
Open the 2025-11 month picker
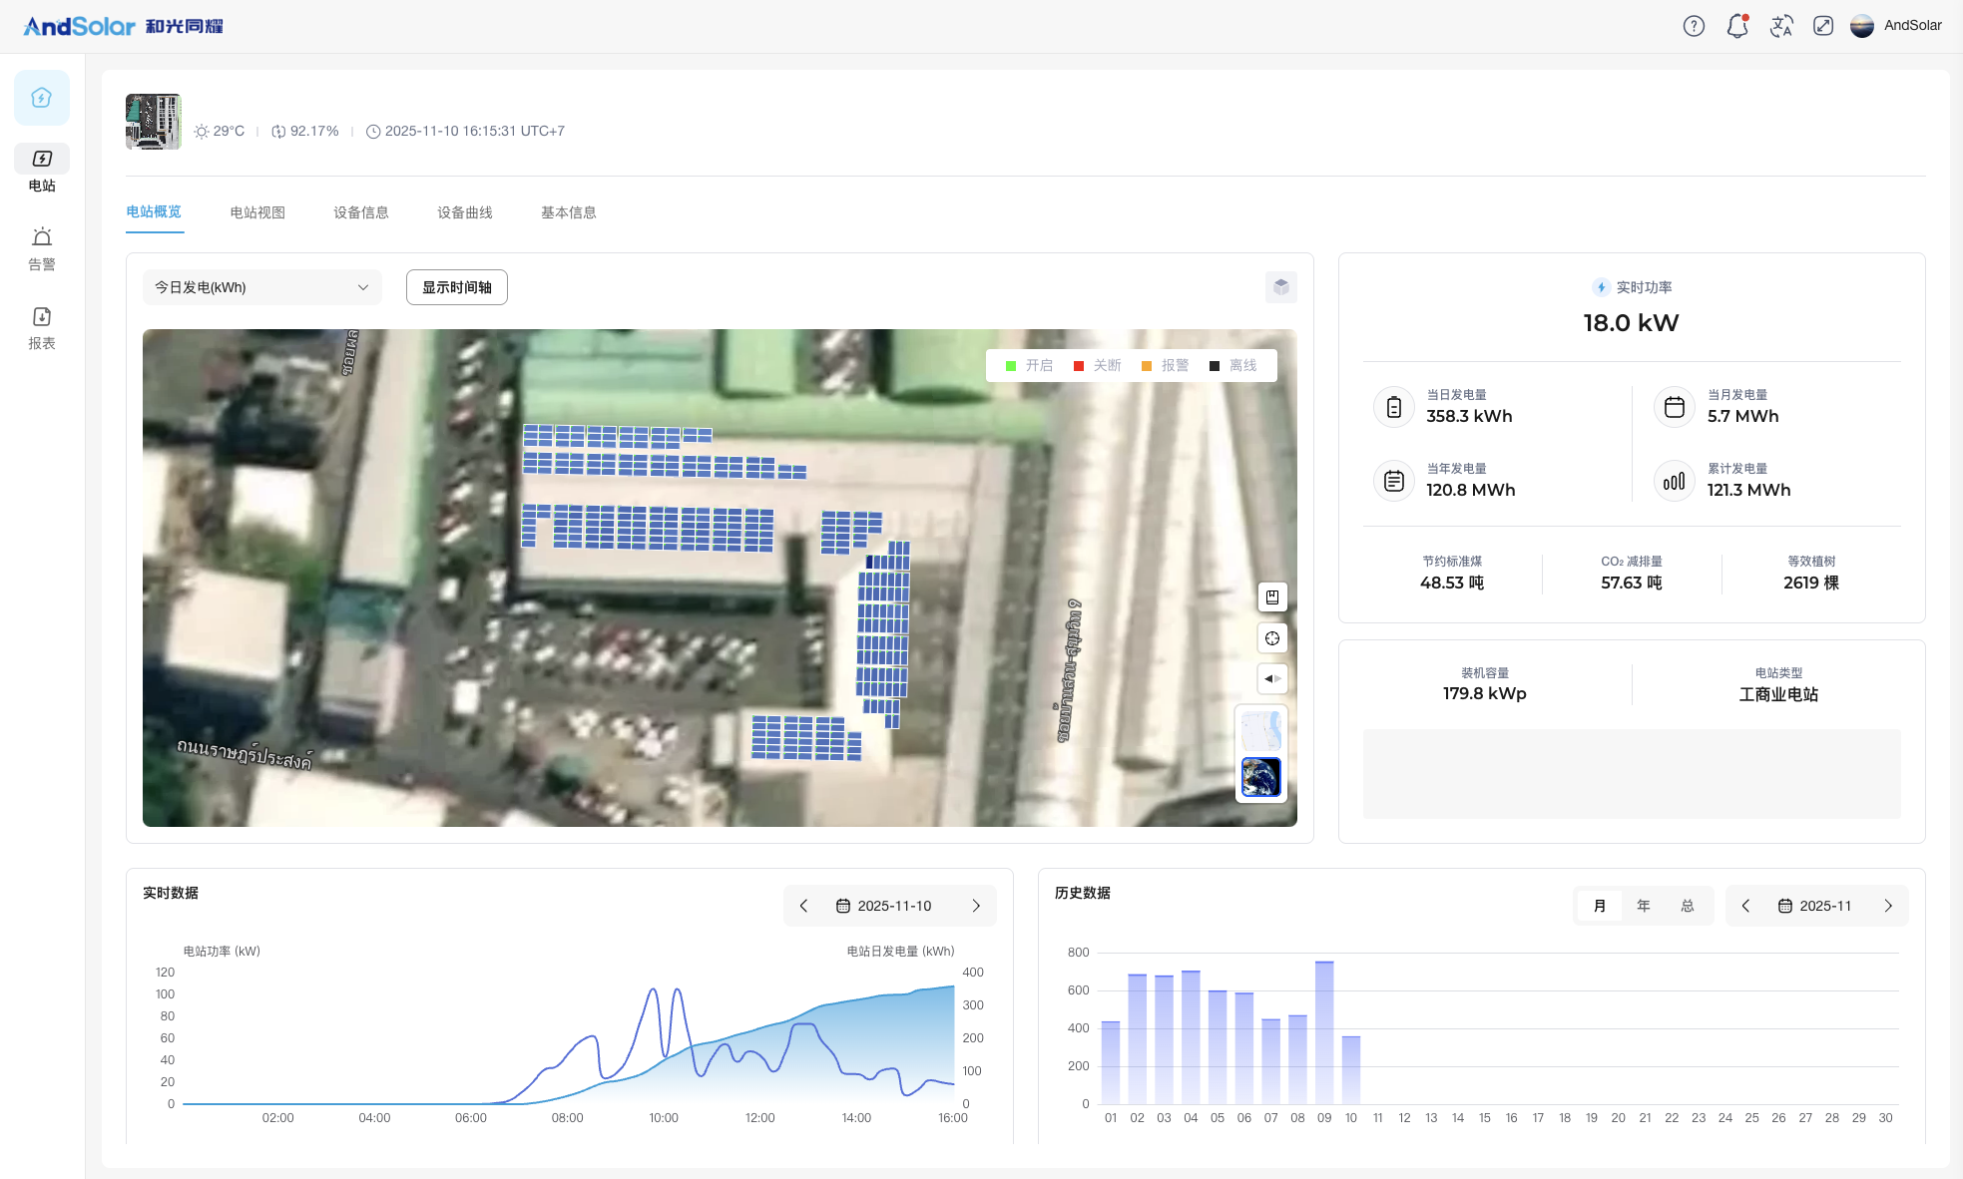point(1815,906)
